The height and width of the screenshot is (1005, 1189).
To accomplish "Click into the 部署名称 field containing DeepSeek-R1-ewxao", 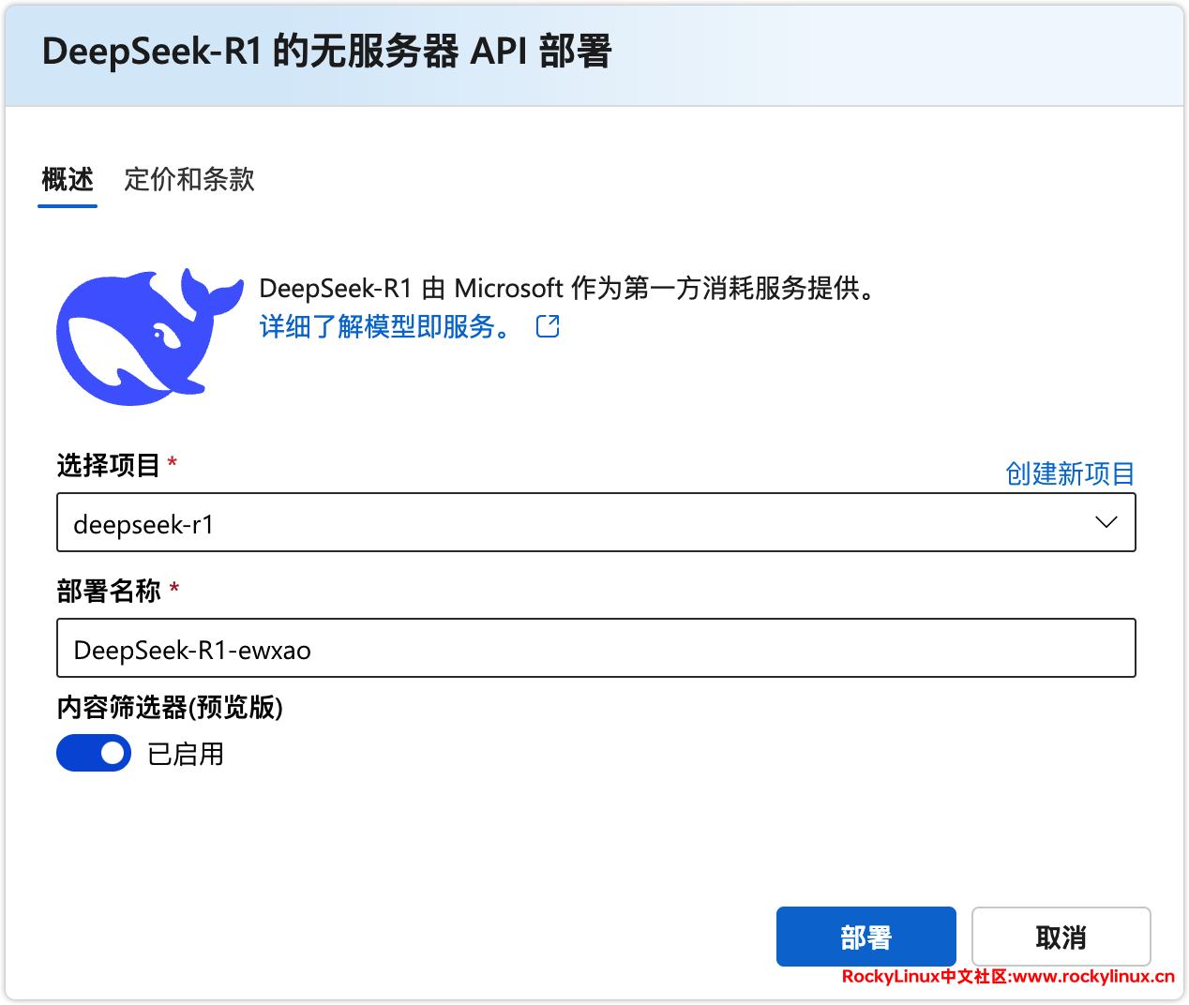I will click(x=596, y=649).
